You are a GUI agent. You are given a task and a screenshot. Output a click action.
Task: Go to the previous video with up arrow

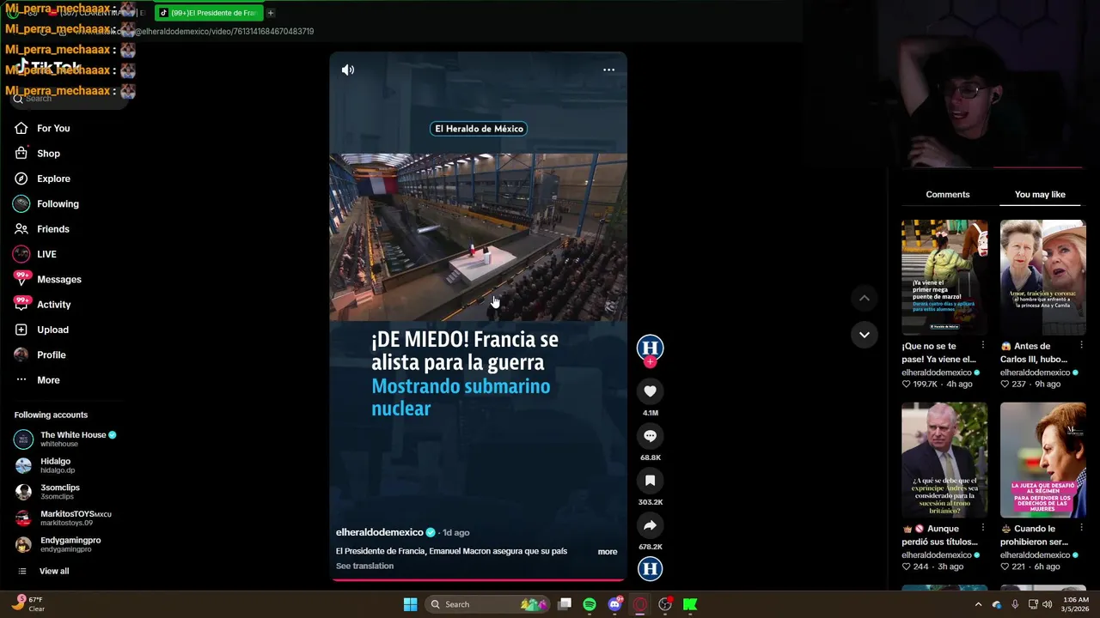coord(865,298)
